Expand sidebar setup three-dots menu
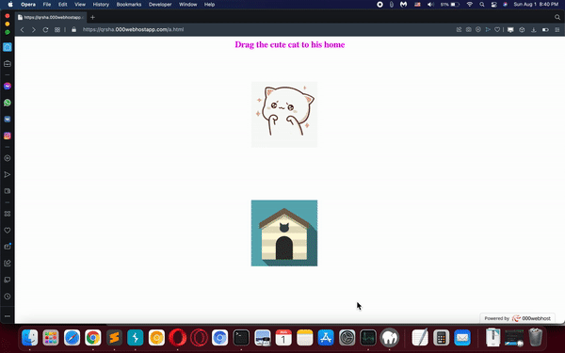The height and width of the screenshot is (353, 565). (x=8, y=316)
